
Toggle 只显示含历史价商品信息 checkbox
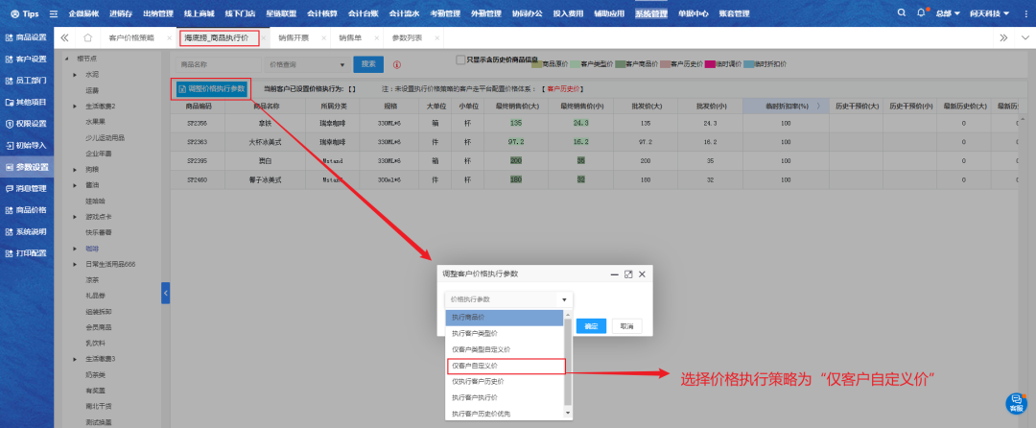pyautogui.click(x=460, y=59)
